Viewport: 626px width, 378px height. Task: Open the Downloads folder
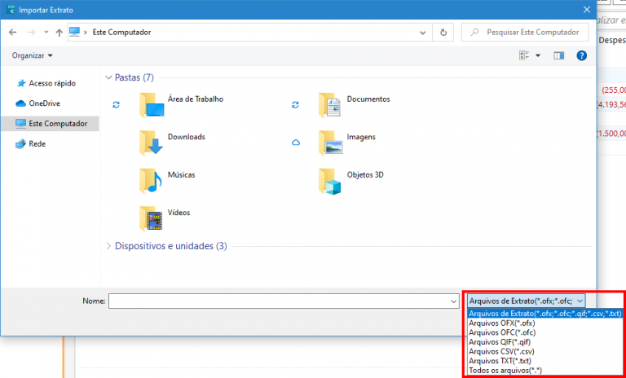(x=186, y=137)
